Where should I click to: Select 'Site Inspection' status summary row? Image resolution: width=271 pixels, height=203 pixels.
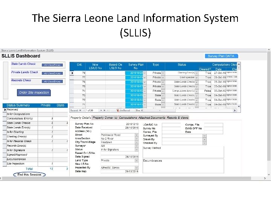coord(35,164)
